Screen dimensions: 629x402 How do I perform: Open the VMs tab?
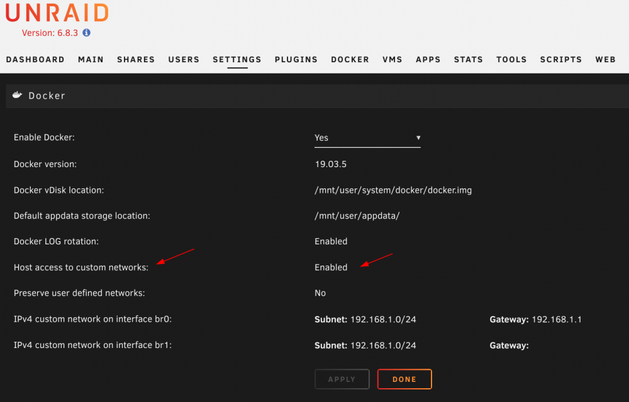[x=392, y=60]
